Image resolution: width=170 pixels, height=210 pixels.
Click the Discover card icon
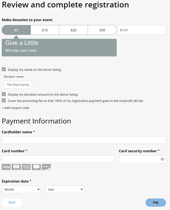pyautogui.click(x=46, y=167)
